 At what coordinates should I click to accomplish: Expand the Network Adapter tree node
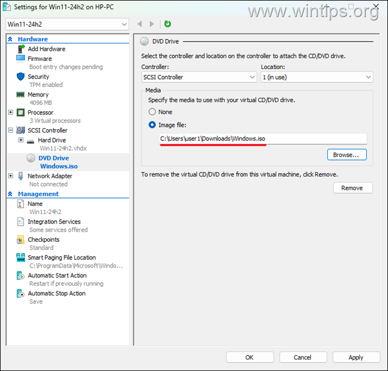[x=11, y=176]
